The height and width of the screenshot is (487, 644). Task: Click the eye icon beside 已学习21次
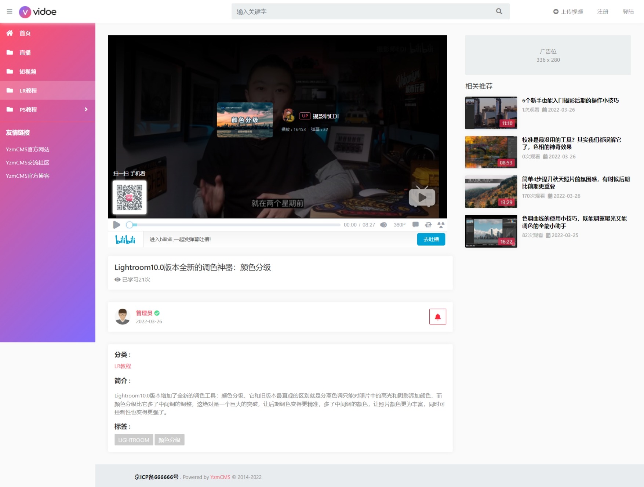point(117,280)
